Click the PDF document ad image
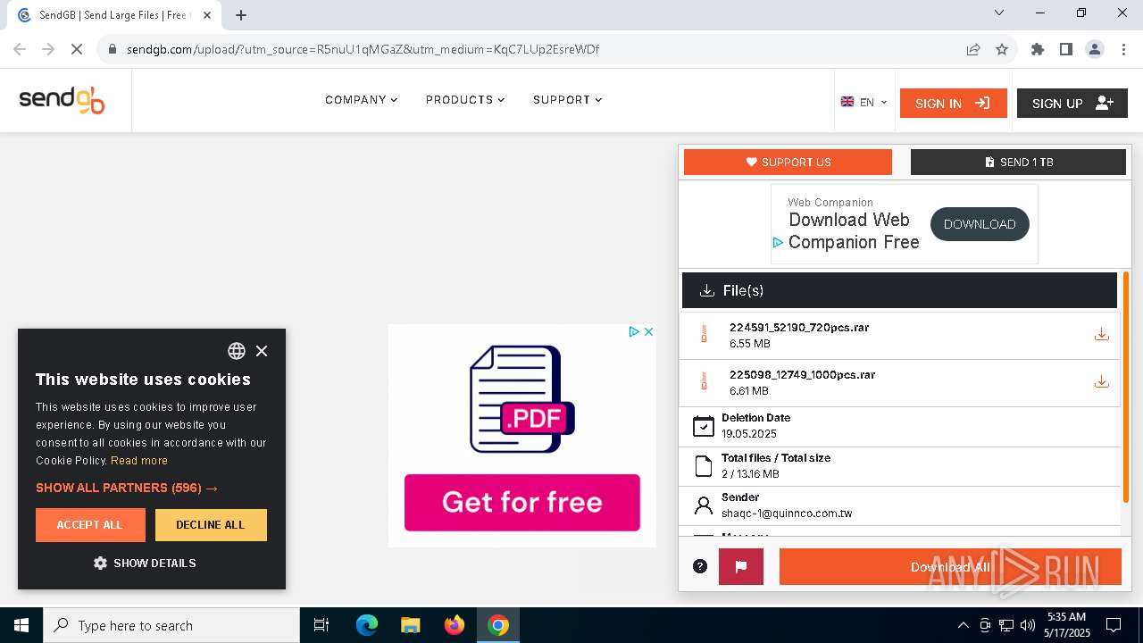 tap(522, 399)
